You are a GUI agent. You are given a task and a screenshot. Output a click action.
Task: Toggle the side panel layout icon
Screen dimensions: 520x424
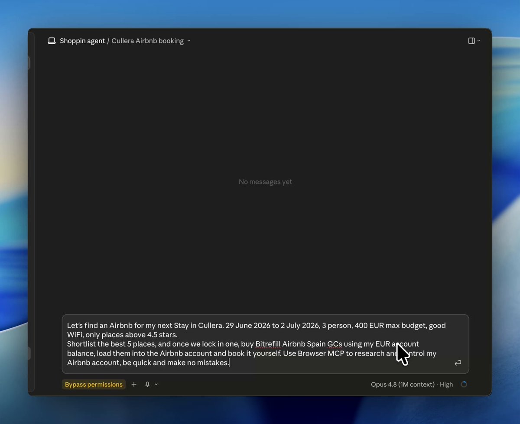[x=471, y=41]
